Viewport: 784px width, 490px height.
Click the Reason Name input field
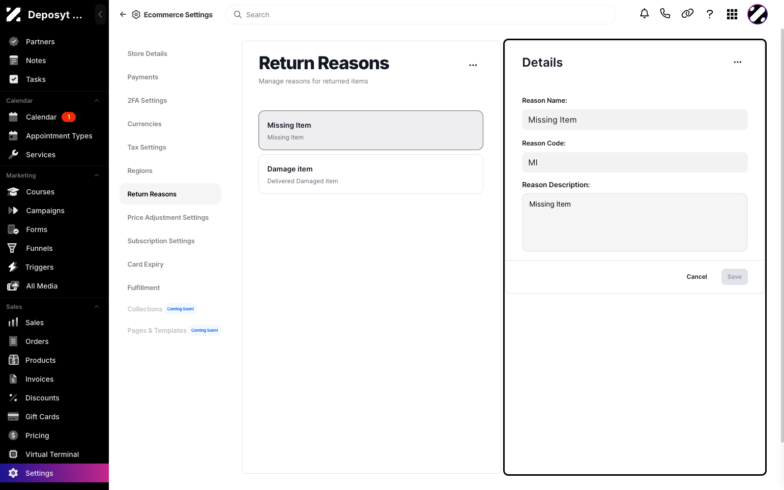(x=635, y=120)
